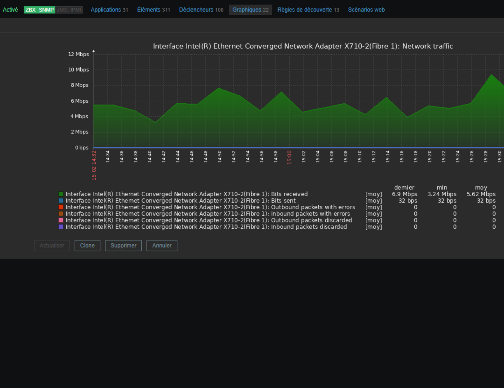Click the 14:42 time axis label

point(164,157)
